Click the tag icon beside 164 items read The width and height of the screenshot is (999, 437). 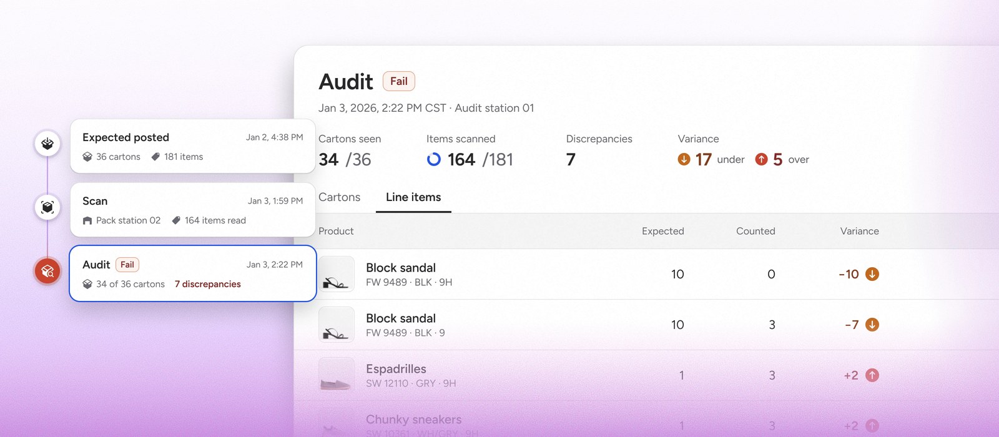(x=176, y=220)
